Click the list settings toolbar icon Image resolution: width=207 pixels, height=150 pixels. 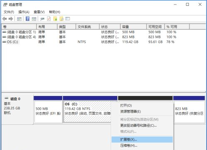click(x=67, y=19)
